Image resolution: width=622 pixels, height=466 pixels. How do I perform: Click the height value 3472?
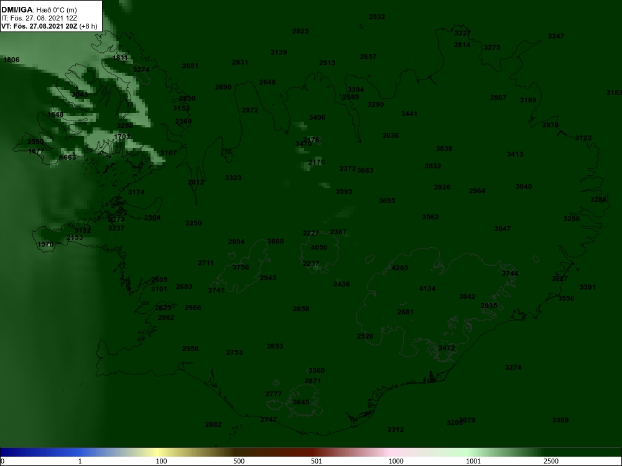[446, 348]
